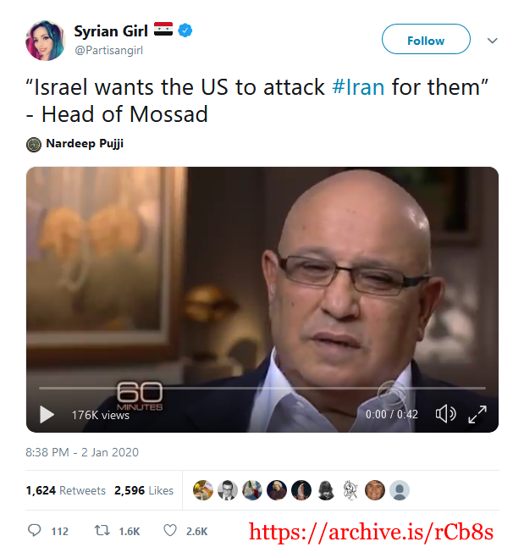Mute the video volume speaker icon
Screen dimensions: 524x558
click(x=445, y=414)
